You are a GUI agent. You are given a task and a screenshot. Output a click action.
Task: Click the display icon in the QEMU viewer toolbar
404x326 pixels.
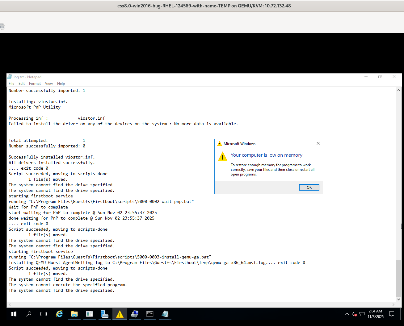click(2, 27)
